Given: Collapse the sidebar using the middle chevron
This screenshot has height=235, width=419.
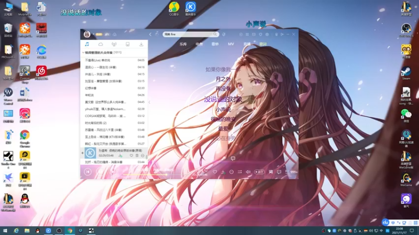Looking at the screenshot, I should (x=149, y=102).
